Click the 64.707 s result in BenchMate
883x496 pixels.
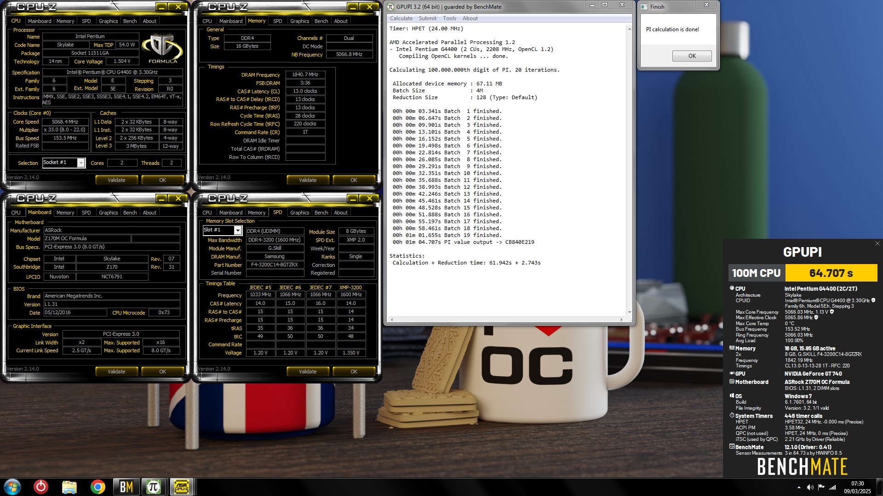click(x=831, y=273)
